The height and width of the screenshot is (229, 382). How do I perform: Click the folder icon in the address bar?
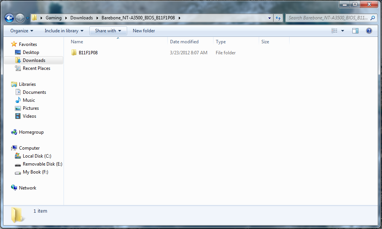pos(35,18)
